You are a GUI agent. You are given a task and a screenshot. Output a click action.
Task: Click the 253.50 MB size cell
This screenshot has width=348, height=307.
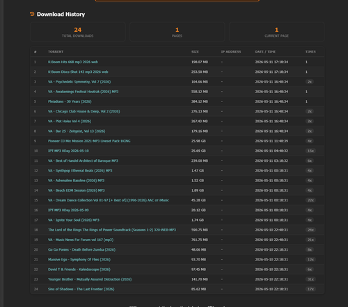(x=200, y=72)
